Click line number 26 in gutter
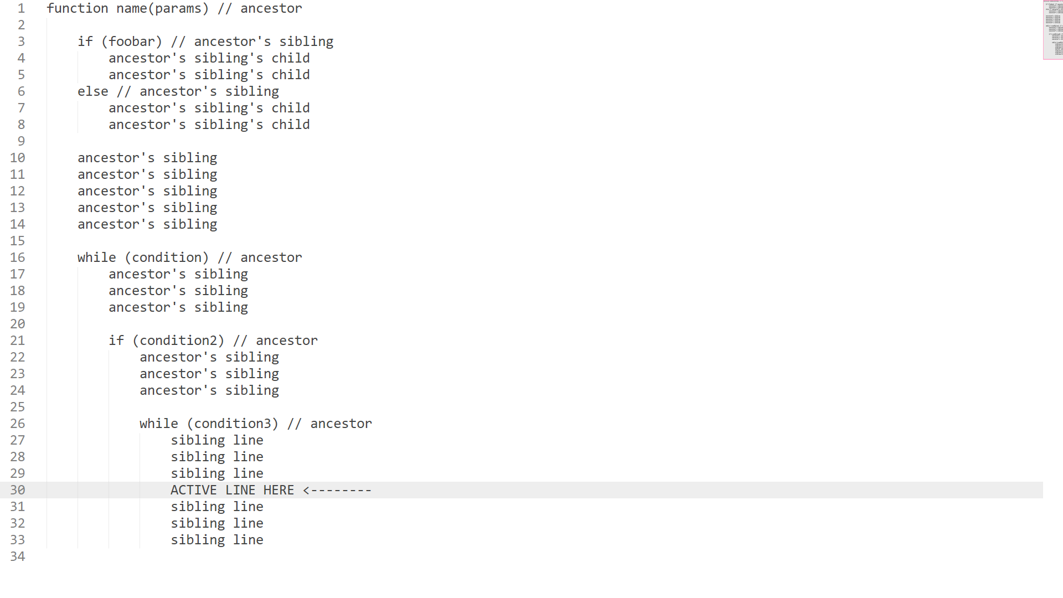The height and width of the screenshot is (598, 1063). click(18, 424)
